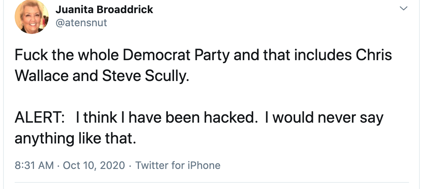Open the tweet options chevron menu
The image size is (426, 189).
tap(404, 8)
